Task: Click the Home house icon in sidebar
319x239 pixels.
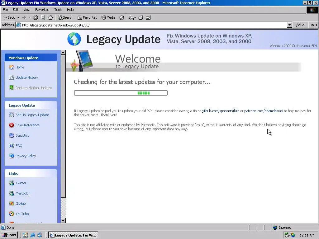Action: click(x=12, y=67)
